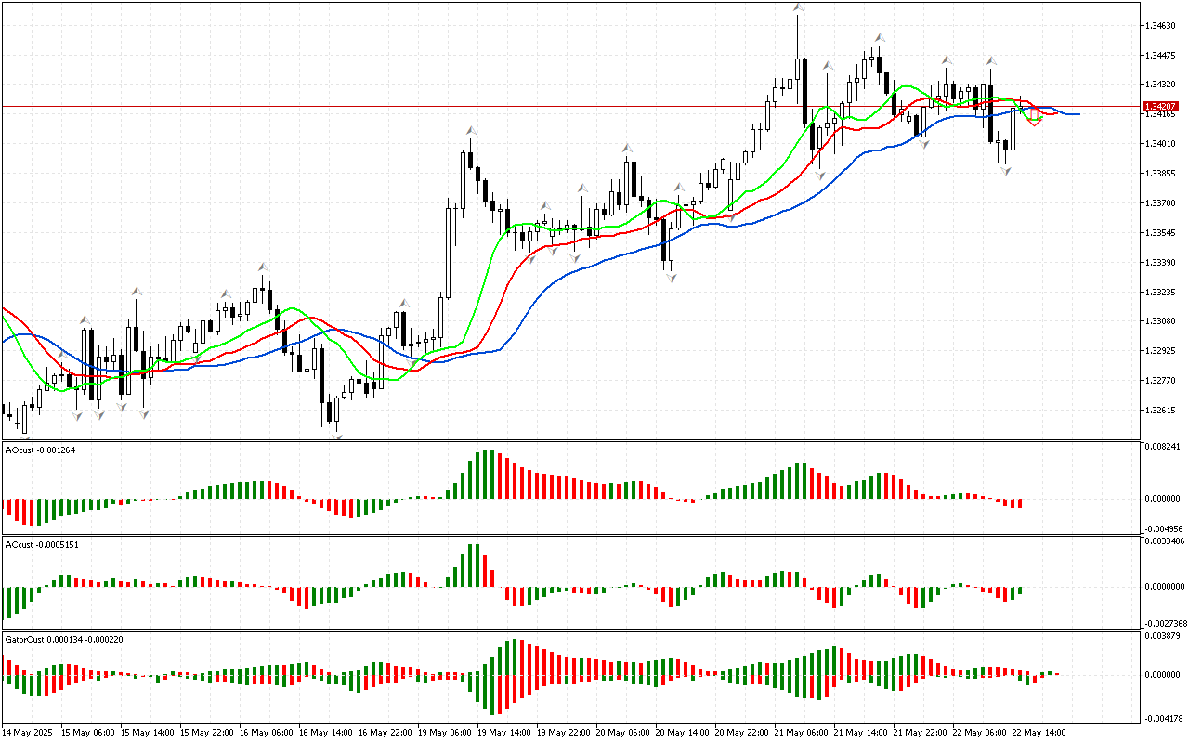This screenshot has height=743, width=1189.
Task: Click the last green ACcust bar on right
Action: [x=1020, y=590]
